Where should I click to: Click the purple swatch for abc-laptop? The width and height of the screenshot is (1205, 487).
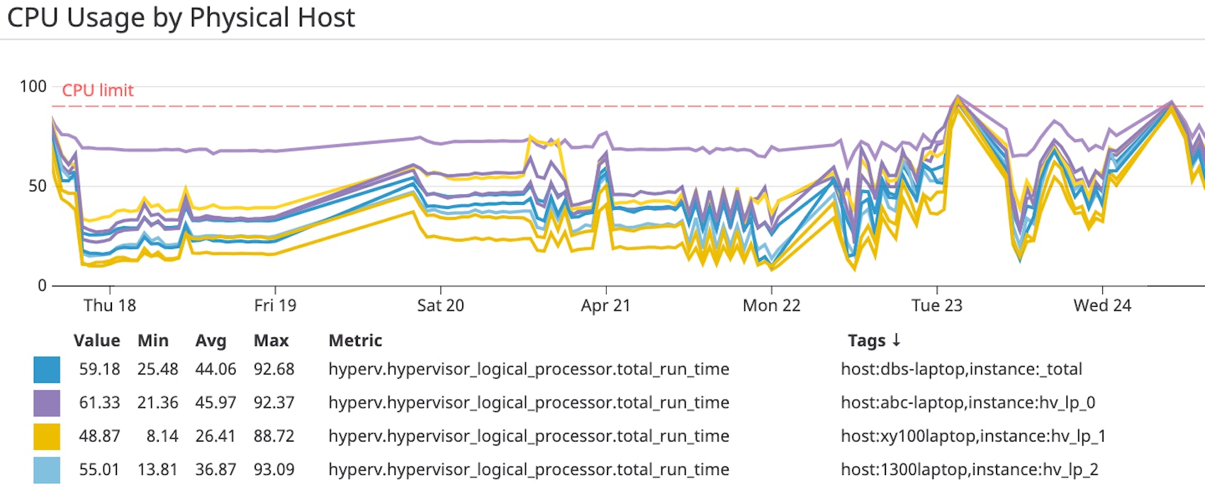tap(47, 403)
